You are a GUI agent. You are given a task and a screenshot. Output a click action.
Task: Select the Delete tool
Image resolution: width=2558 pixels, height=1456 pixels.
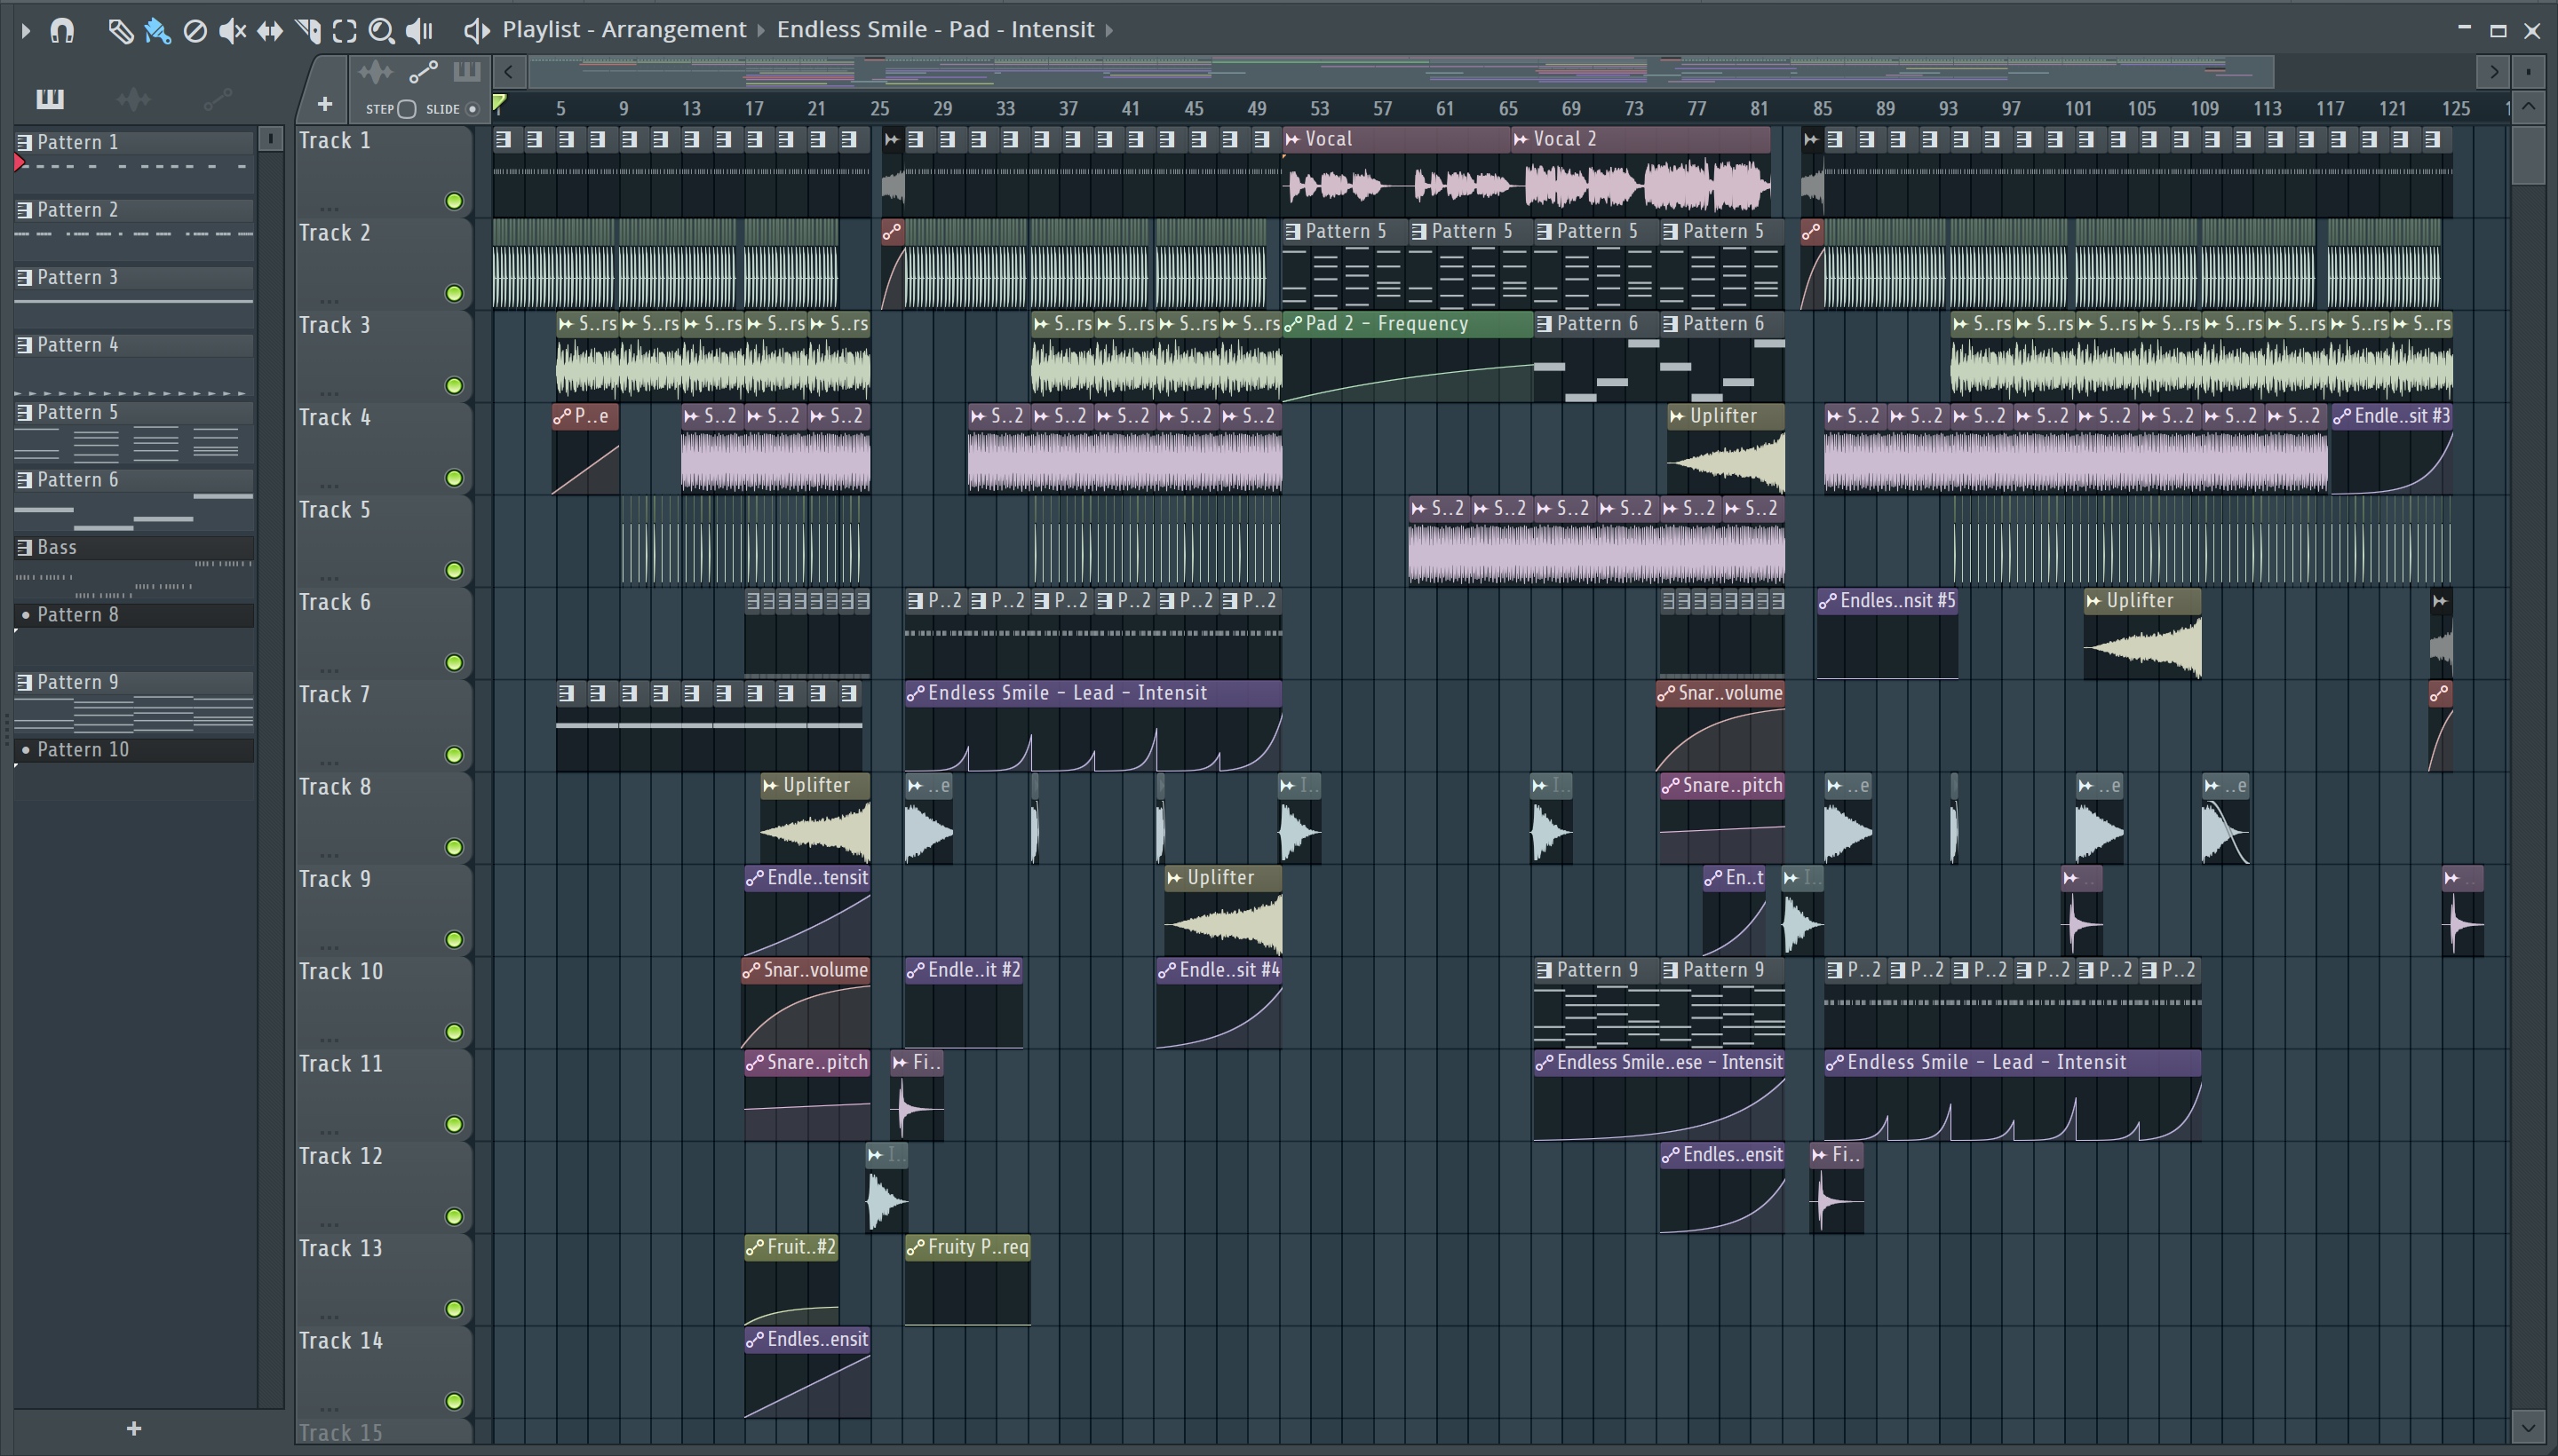(x=195, y=31)
